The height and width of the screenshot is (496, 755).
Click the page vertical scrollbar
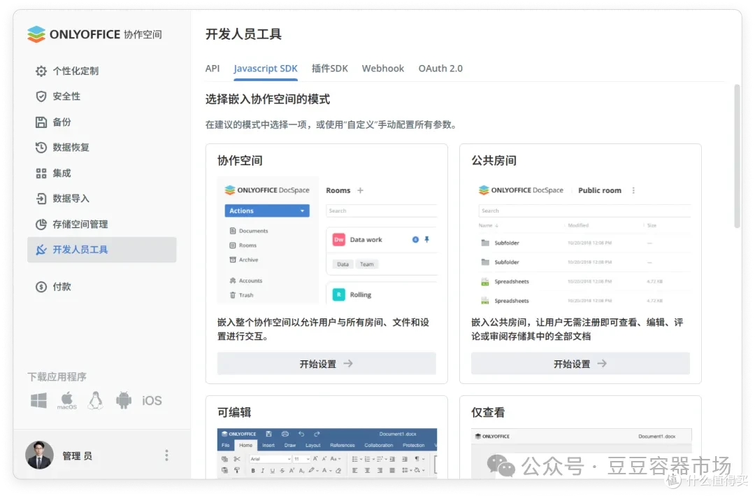click(x=737, y=156)
